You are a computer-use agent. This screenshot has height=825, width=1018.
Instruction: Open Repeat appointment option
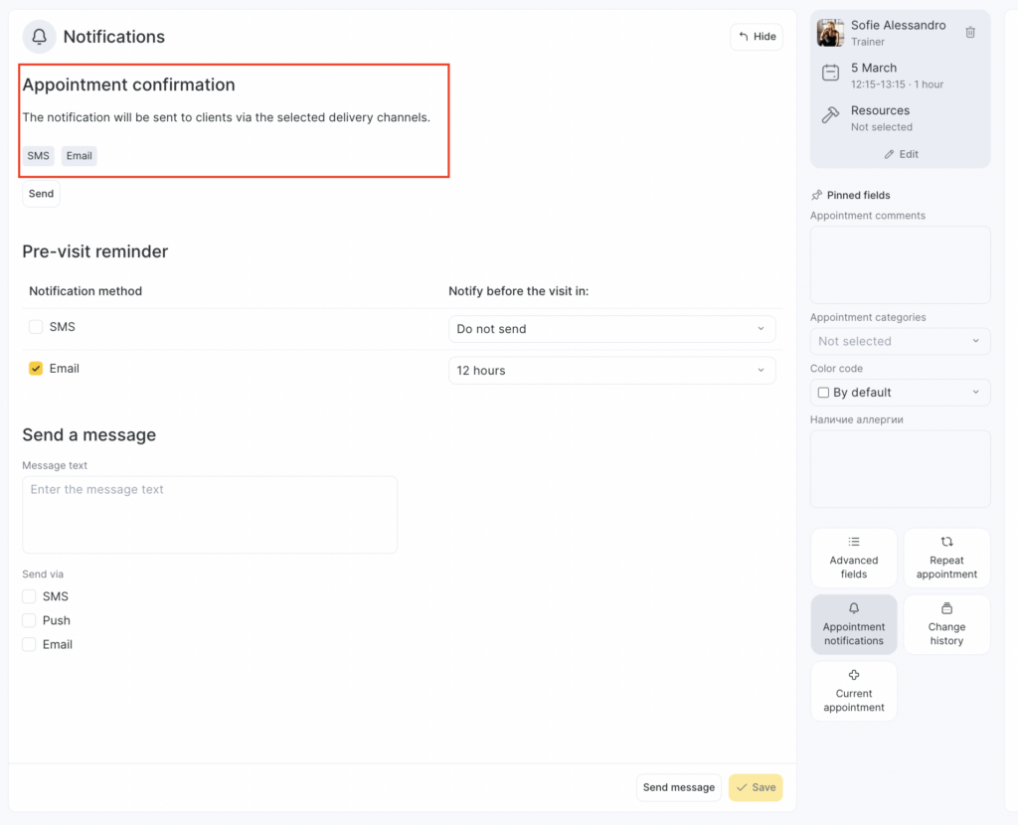(946, 557)
